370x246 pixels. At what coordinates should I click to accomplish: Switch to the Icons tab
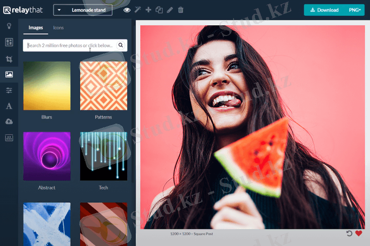[58, 28]
